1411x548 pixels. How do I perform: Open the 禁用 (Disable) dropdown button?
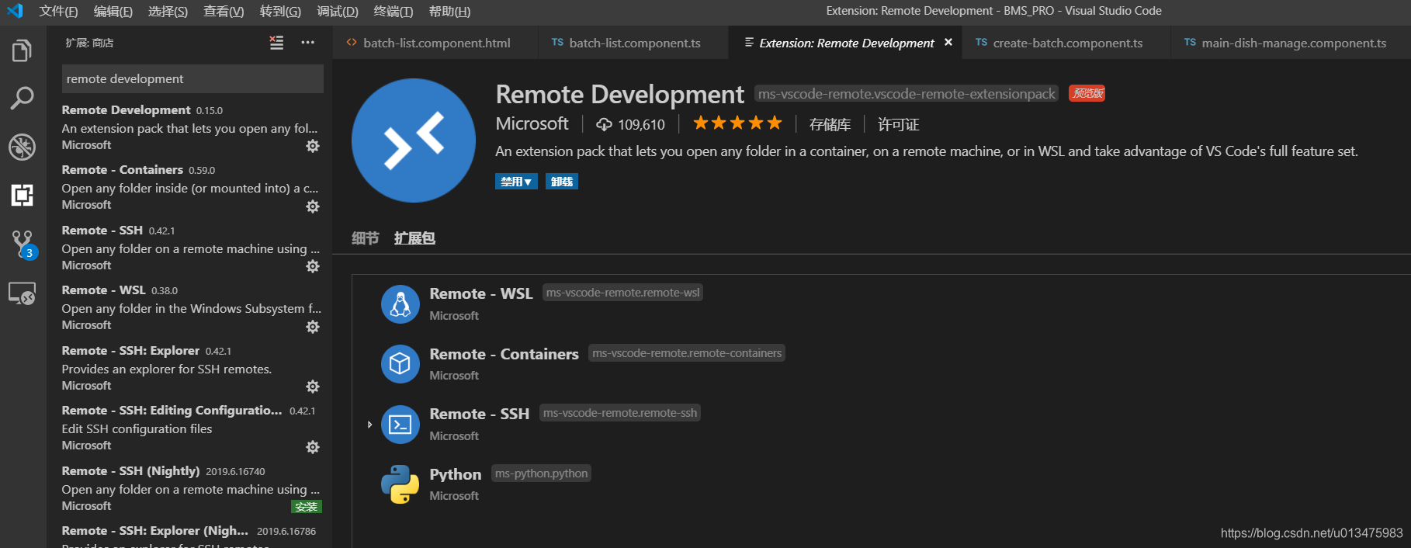click(x=516, y=182)
